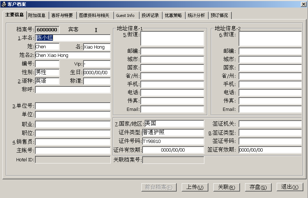Screen dimensions: 308x198
Task: Go to the 投诉记录 tab
Action: (150, 15)
